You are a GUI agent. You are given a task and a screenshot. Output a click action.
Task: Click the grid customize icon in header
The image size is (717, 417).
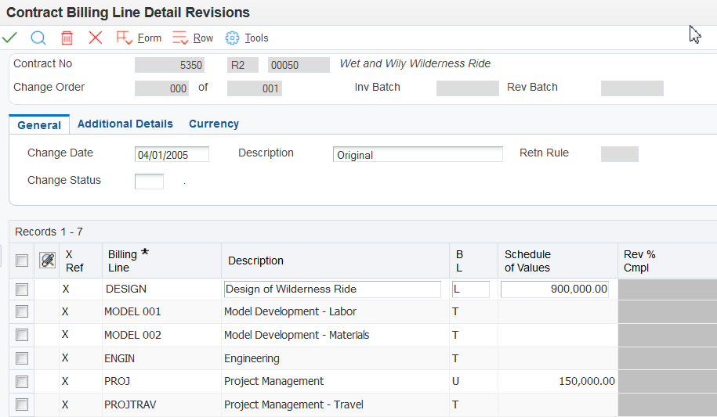tap(48, 261)
